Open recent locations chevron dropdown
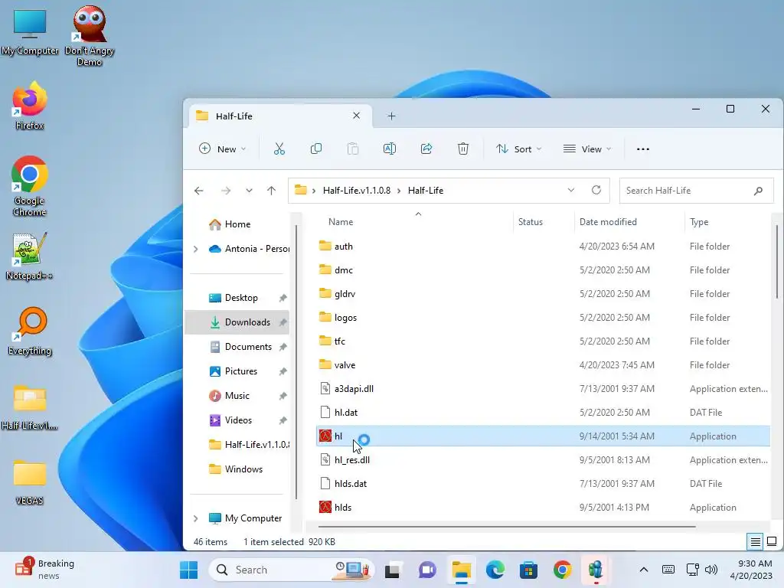784x588 pixels. tap(249, 191)
